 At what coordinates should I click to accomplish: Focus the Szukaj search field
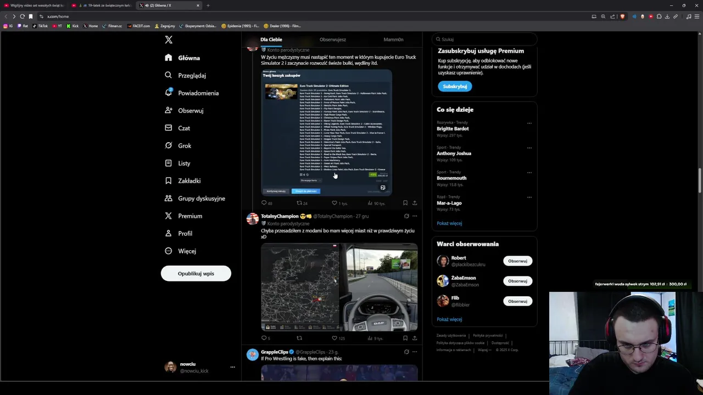pos(484,39)
